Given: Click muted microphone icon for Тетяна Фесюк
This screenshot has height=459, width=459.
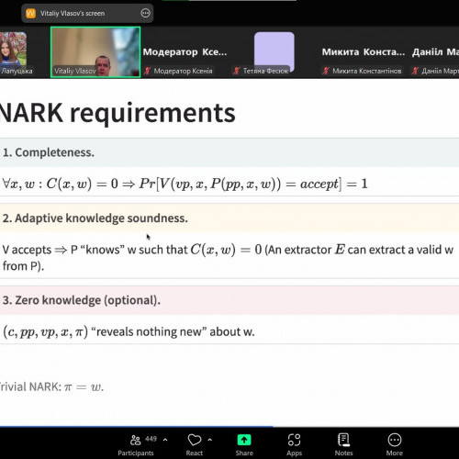Looking at the screenshot, I should (x=236, y=71).
